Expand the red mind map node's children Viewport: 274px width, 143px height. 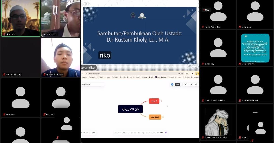click(161, 101)
